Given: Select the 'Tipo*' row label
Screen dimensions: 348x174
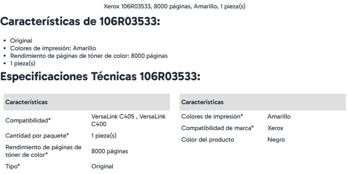Looking at the screenshot, I should (x=13, y=166).
